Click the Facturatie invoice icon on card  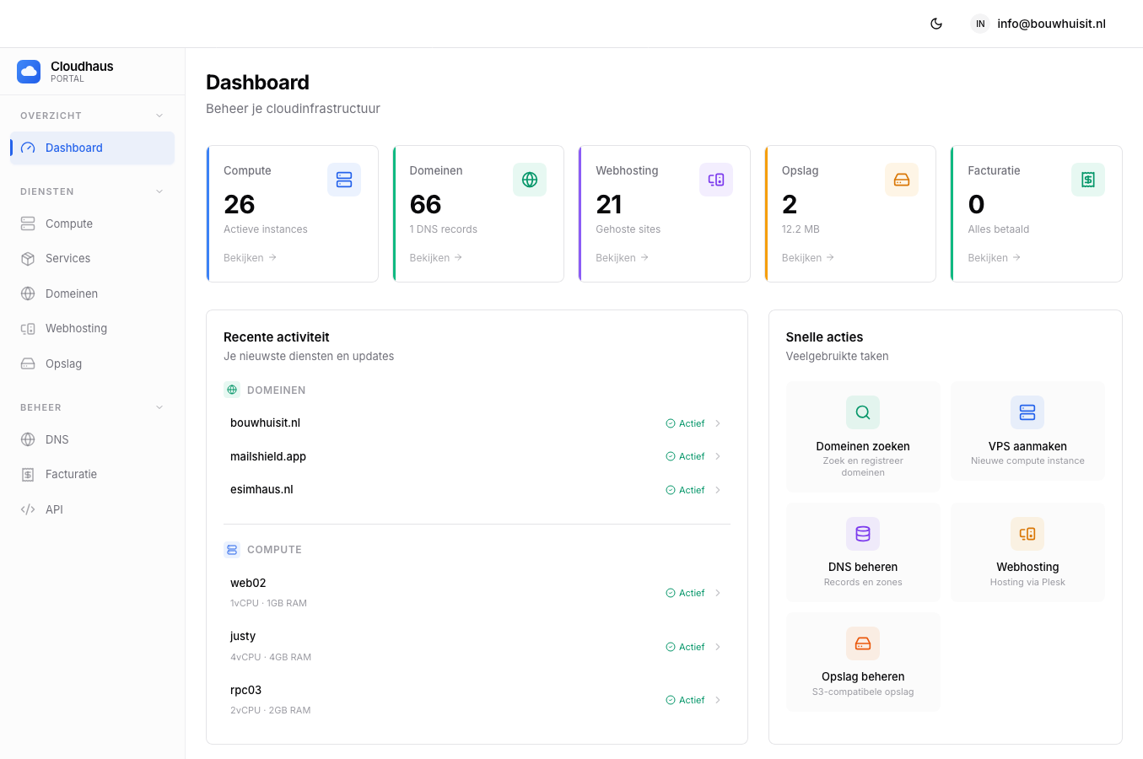point(1087,179)
